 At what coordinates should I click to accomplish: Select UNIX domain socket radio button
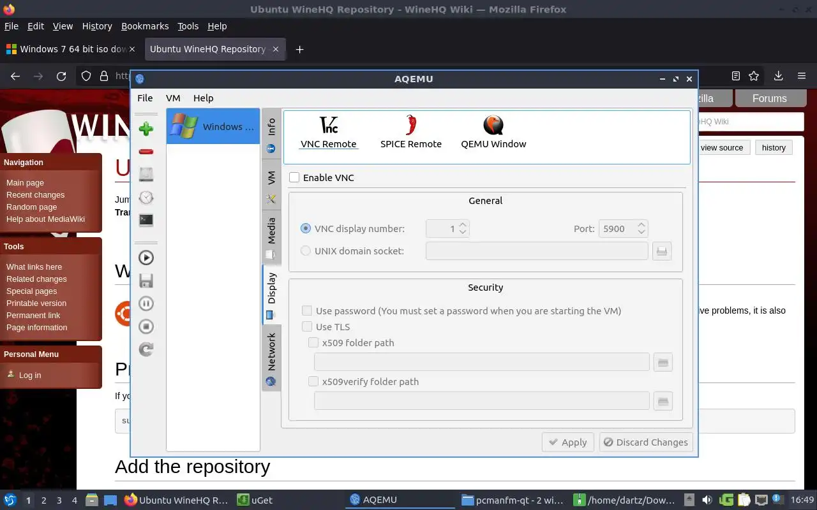coord(306,251)
